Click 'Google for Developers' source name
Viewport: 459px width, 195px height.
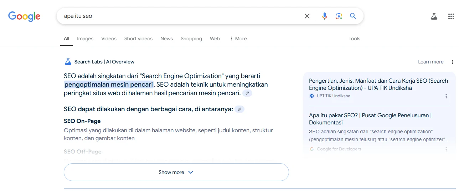339,149
